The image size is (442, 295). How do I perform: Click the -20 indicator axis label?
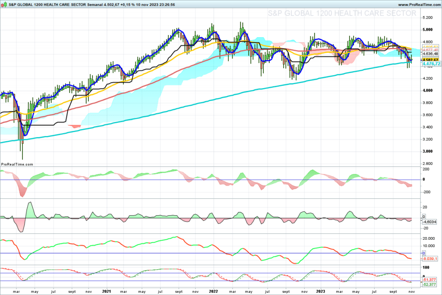[425, 228]
